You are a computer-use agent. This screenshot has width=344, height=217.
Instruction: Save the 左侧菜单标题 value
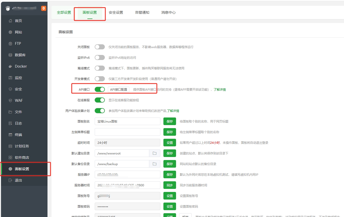click(170, 132)
